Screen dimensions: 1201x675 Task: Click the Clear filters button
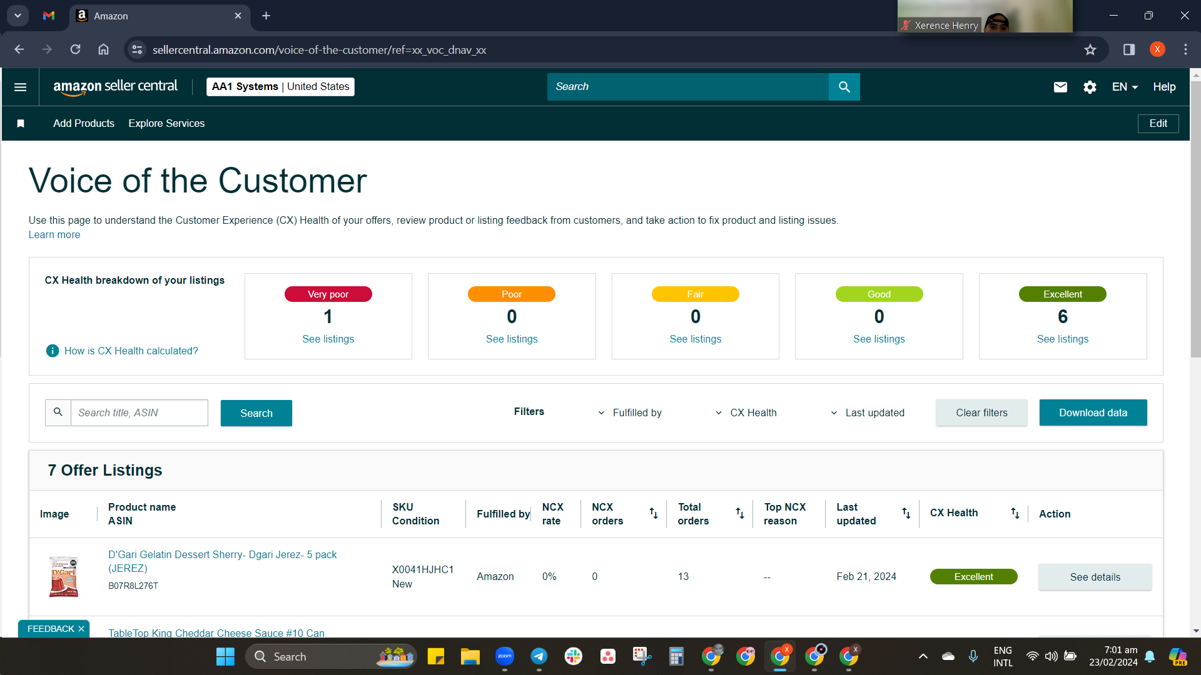[x=981, y=412]
